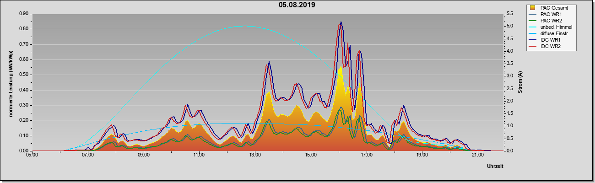Screen dimensions: 595x183
Task: Click the 21:00 time axis label
Action: pos(477,155)
